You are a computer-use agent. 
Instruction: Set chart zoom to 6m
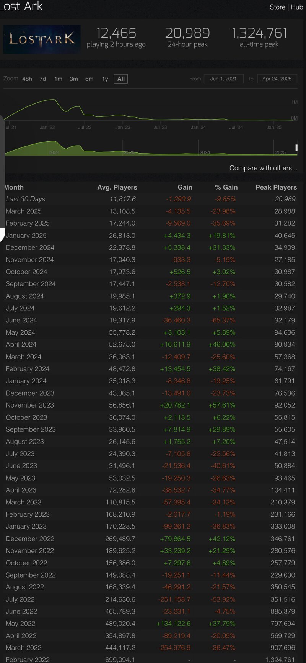click(x=89, y=79)
